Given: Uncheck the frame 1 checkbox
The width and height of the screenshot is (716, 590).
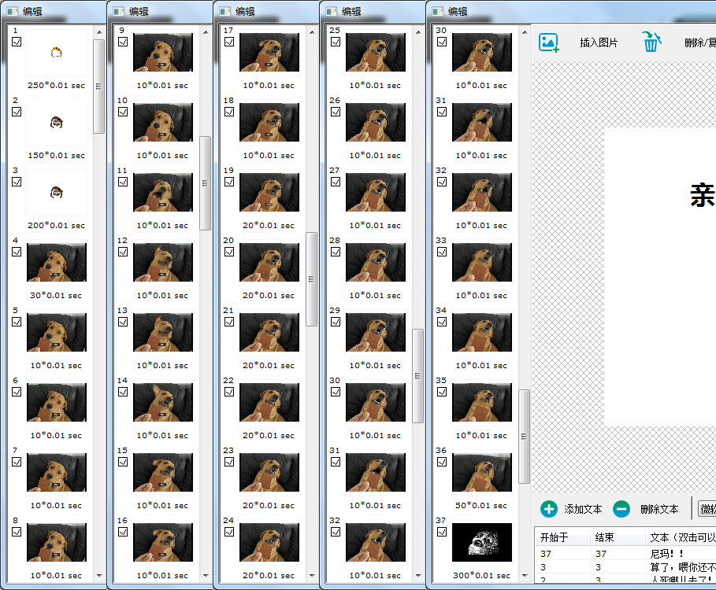Looking at the screenshot, I should click(17, 42).
